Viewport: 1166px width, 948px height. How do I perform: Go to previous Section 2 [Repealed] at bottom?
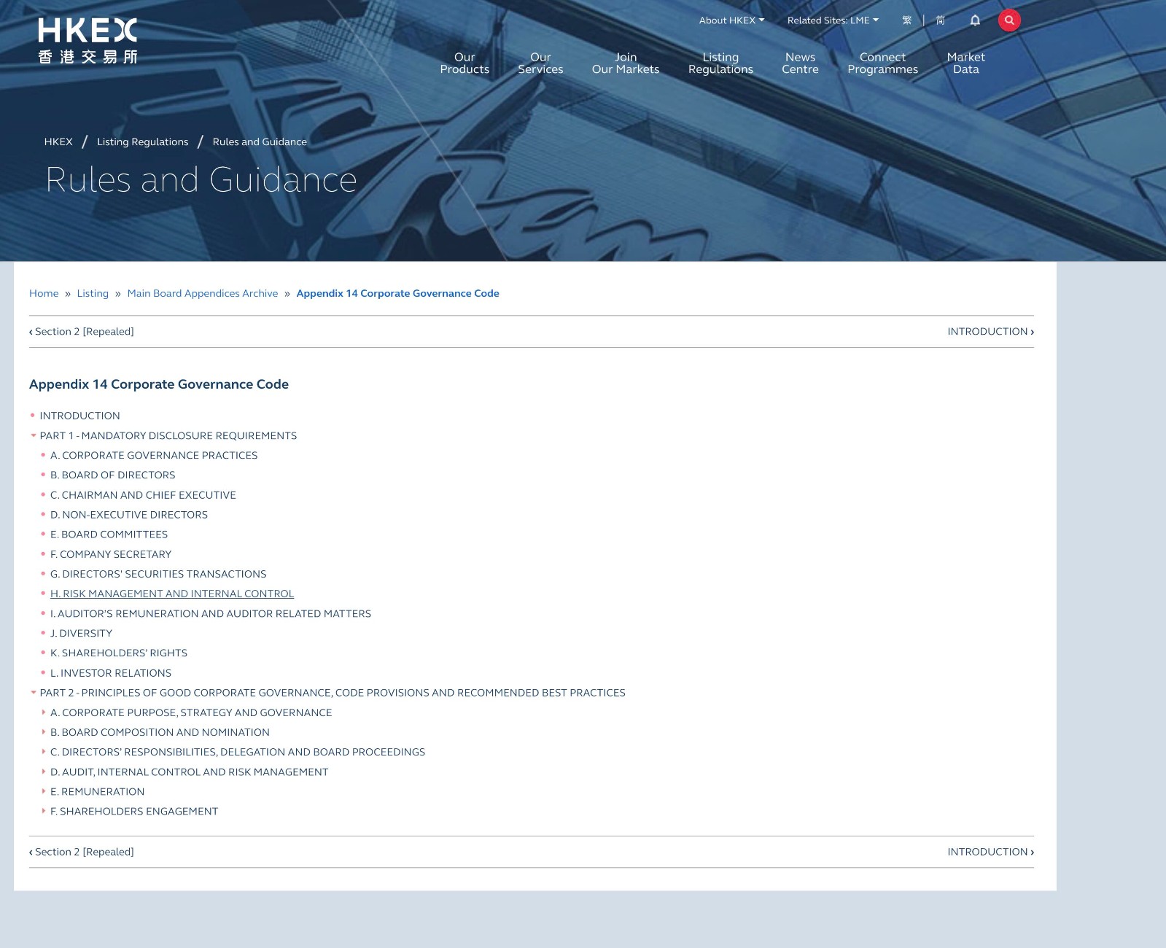click(82, 852)
